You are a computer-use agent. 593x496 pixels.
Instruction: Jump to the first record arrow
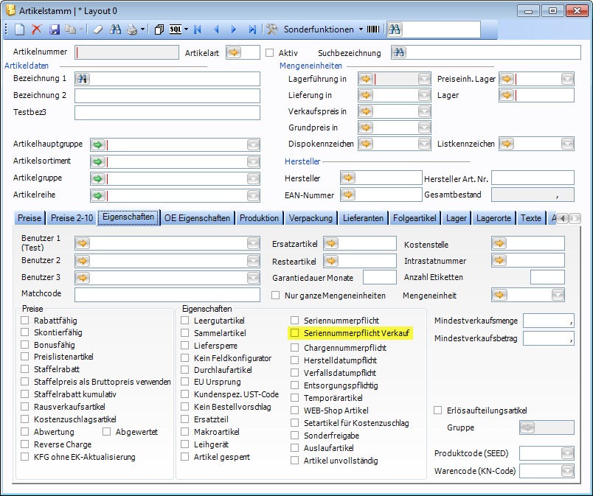pyautogui.click(x=198, y=29)
